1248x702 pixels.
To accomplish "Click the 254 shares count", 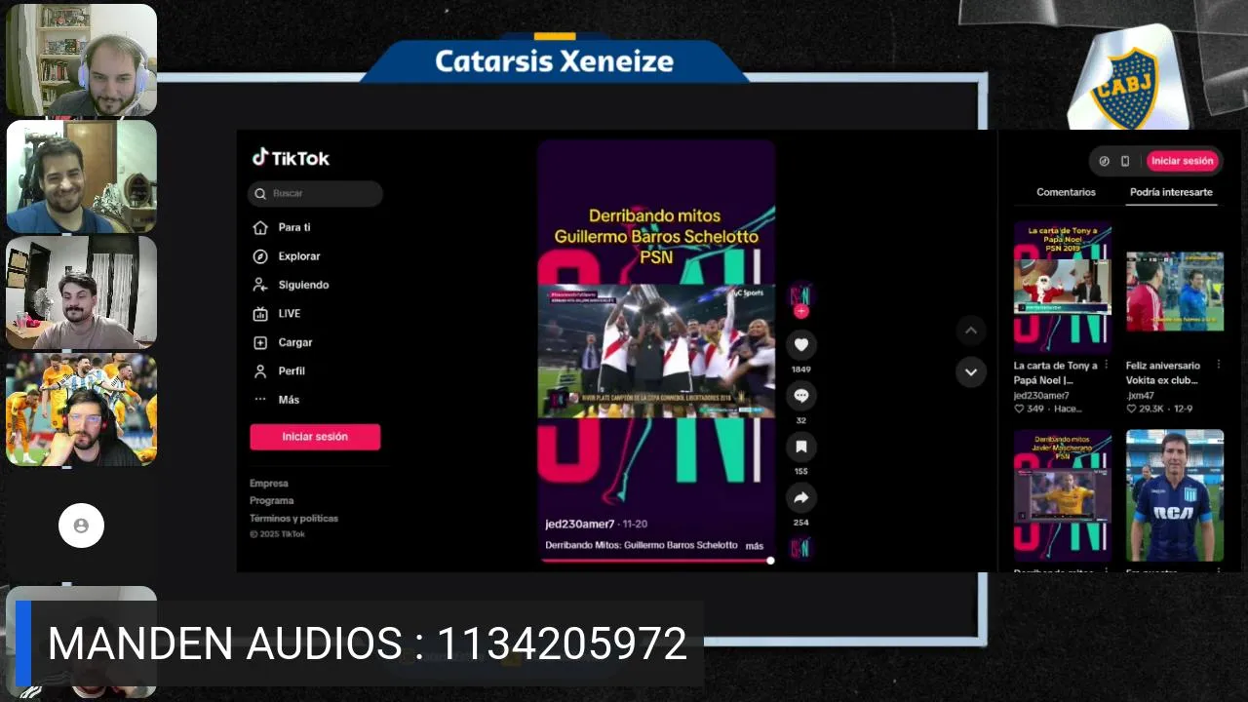I will (801, 523).
